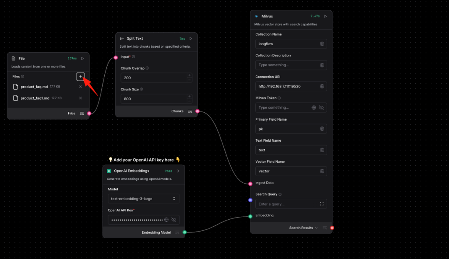Click the Chunks output port handle

point(197,111)
